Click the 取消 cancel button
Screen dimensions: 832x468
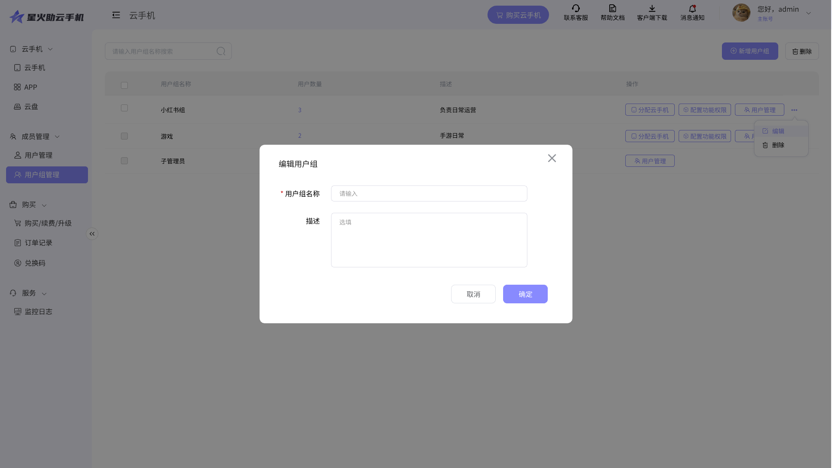[x=473, y=294]
